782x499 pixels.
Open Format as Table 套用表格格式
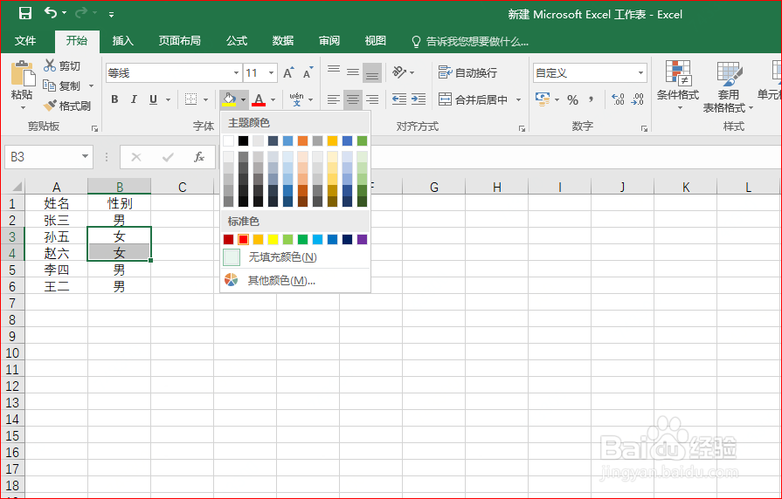728,87
